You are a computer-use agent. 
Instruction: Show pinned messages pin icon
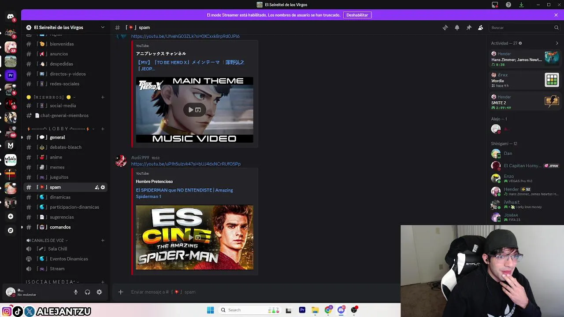(x=469, y=27)
